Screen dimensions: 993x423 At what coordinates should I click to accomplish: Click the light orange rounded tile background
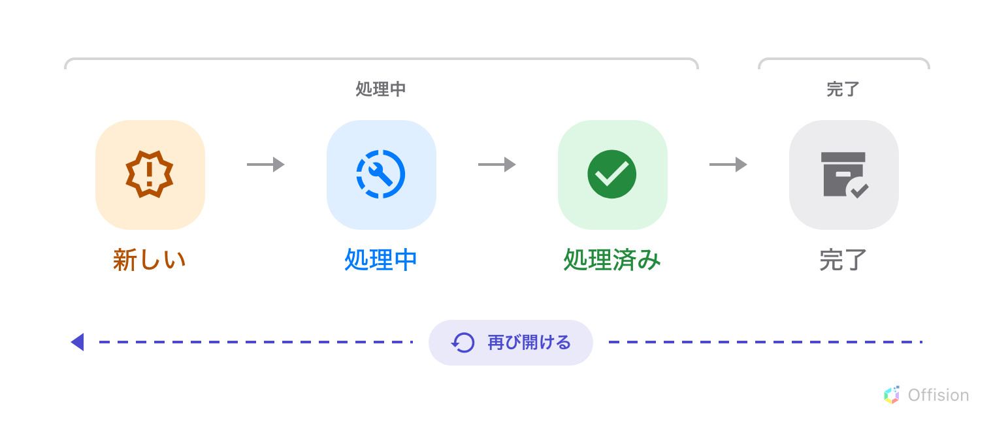(150, 175)
